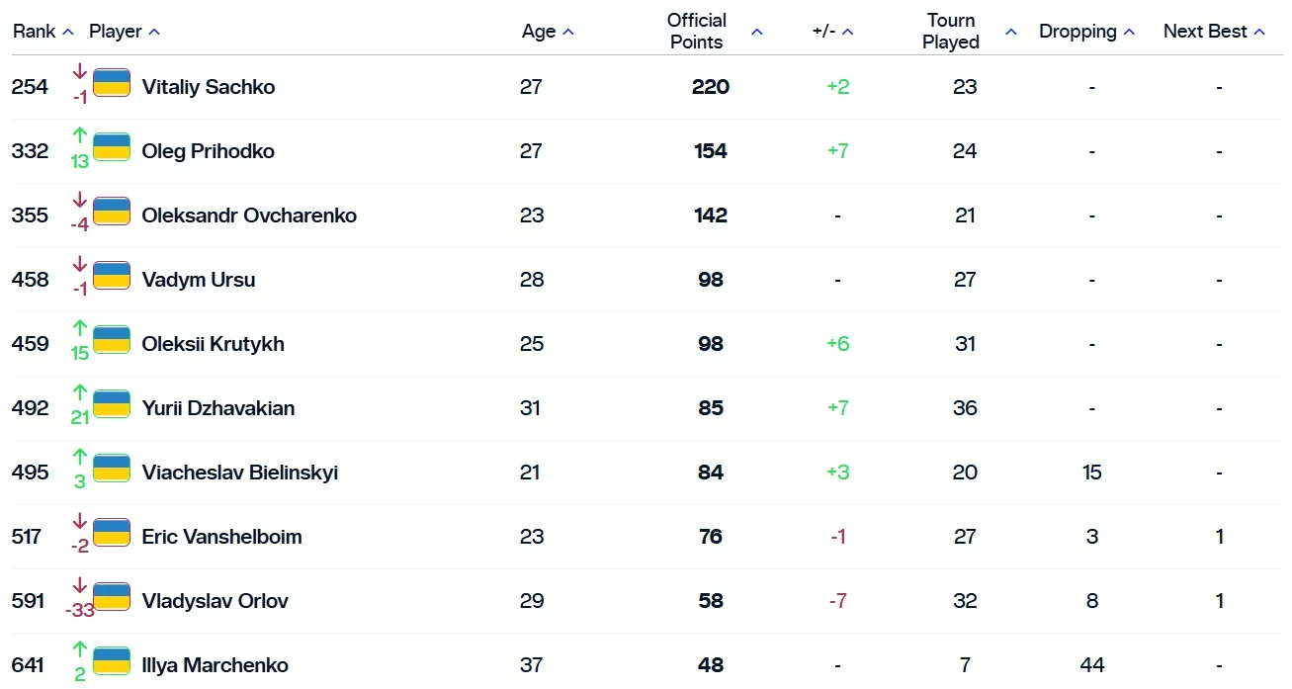
Task: Sort the Player column header
Action: [x=154, y=32]
